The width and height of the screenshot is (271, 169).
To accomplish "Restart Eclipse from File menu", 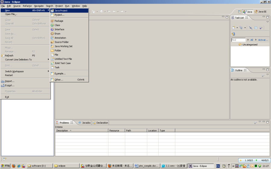I will [25, 75].
